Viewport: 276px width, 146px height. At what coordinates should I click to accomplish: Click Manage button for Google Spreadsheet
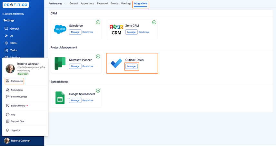pos(75,101)
